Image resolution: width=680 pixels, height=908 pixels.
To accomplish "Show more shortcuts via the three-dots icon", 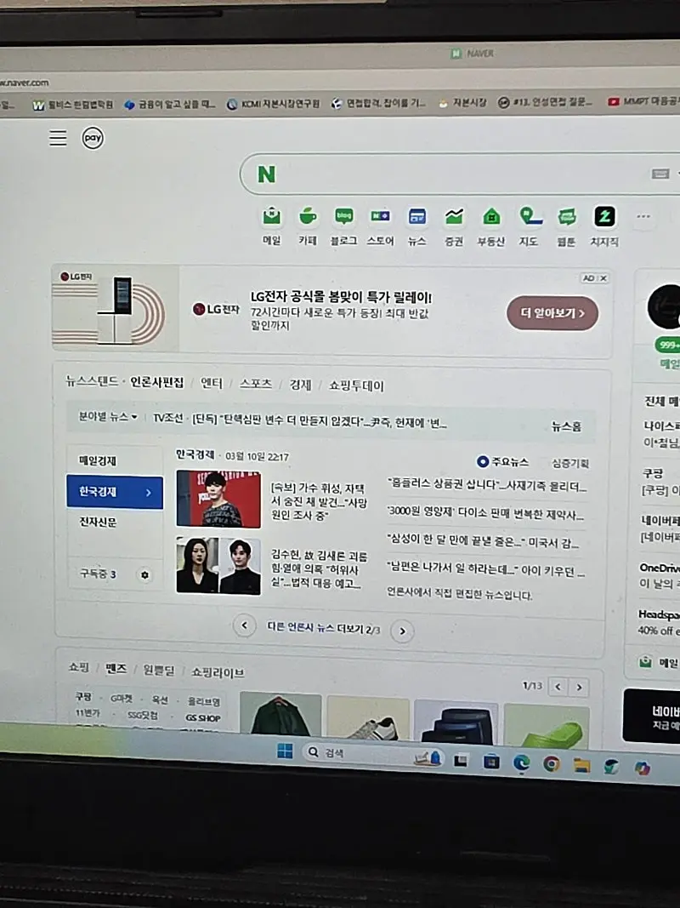I will tap(643, 217).
